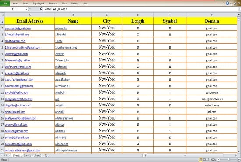Open the Excel Help icon
241x162 pixels.
point(227,3)
